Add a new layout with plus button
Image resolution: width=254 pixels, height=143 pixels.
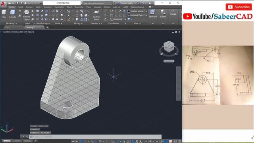click(36, 141)
